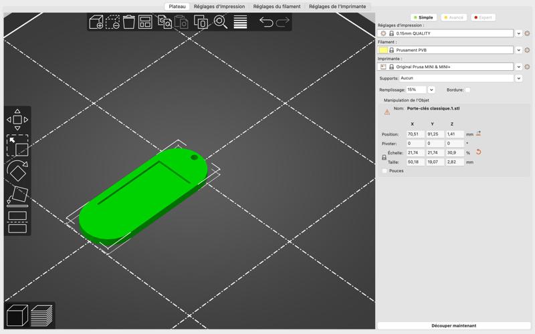535x334 pixels.
Task: Select the Place on face tool
Action: pyautogui.click(x=17, y=196)
